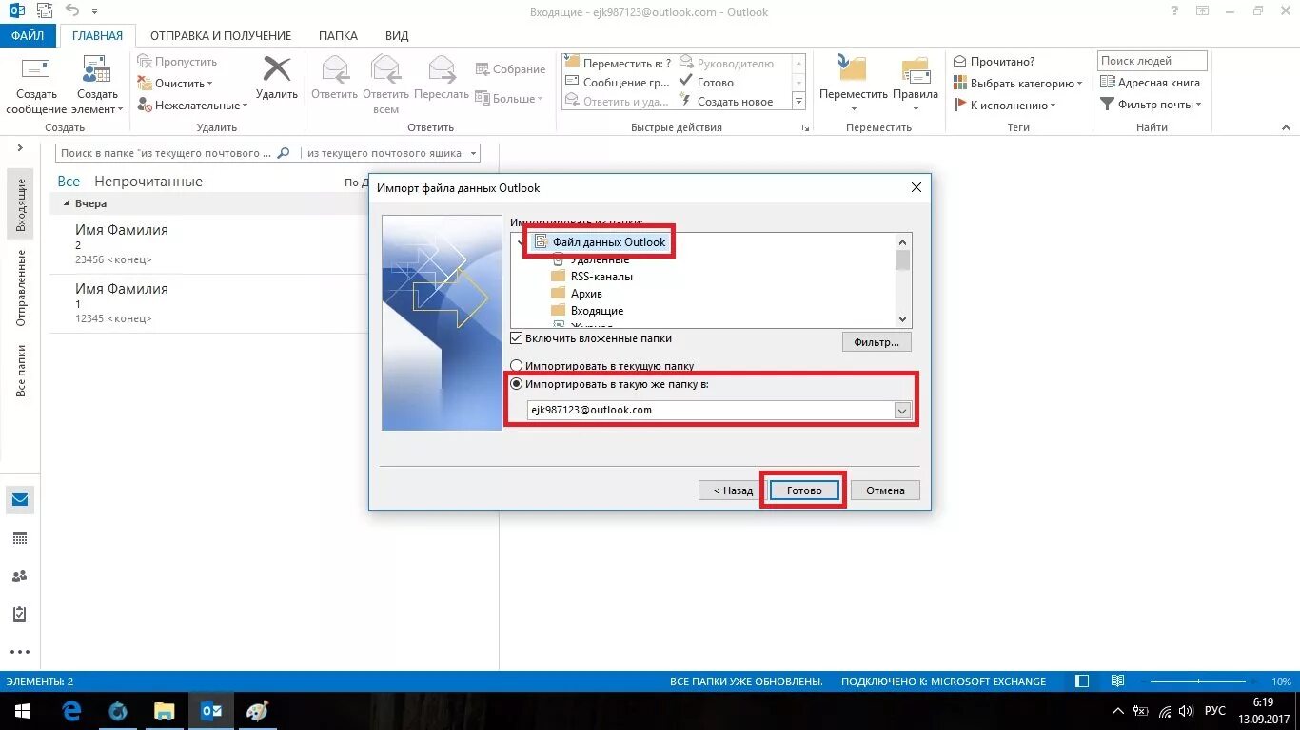Open Tasks view in navigation bar
The width and height of the screenshot is (1300, 730).
20,614
